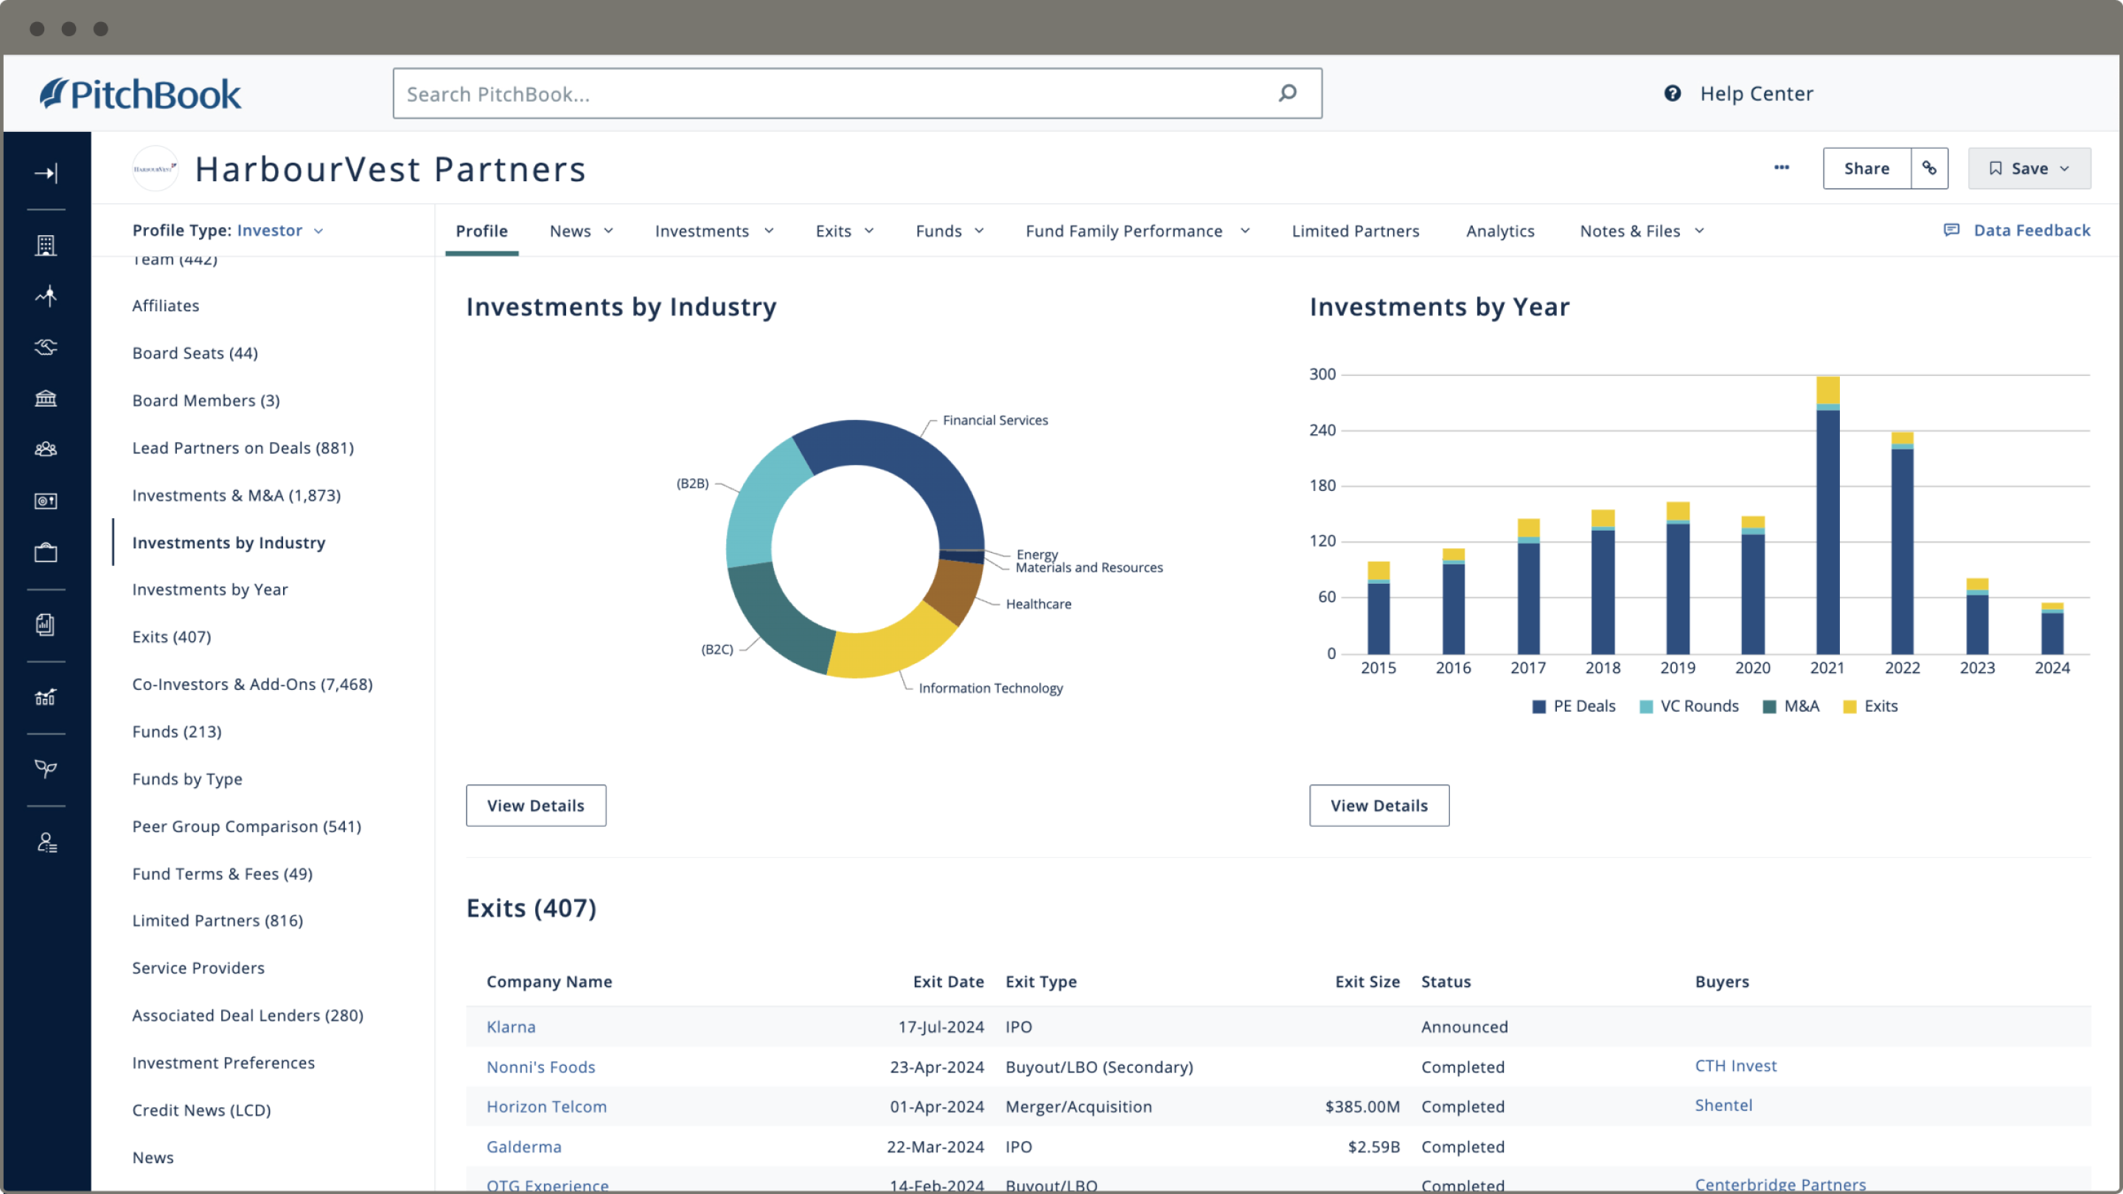Open the Companies building icon in sidebar

(45, 245)
